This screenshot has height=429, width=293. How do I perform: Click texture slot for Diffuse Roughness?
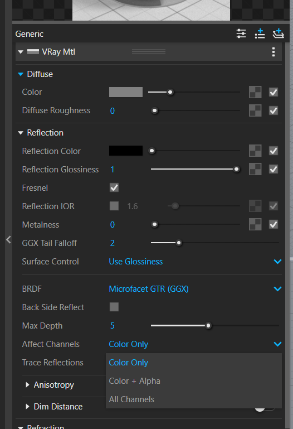pyautogui.click(x=255, y=110)
